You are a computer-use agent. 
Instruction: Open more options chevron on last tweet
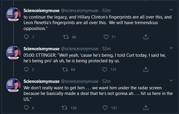[171, 81]
